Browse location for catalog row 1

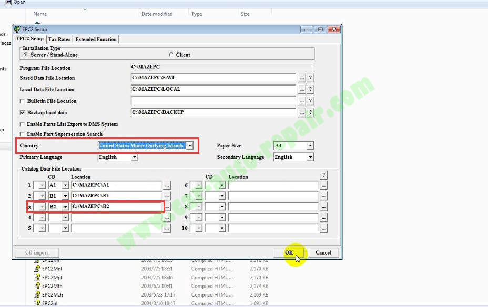coord(167,185)
